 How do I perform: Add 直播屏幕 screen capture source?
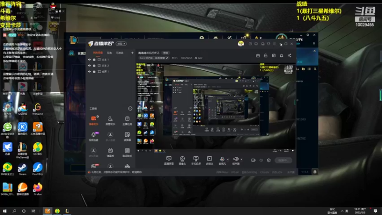point(169,161)
